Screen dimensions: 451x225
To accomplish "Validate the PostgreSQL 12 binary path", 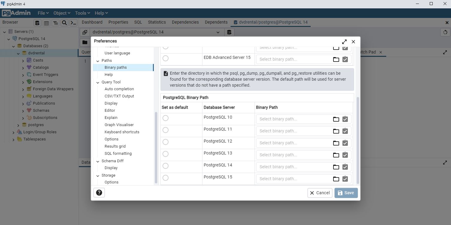I will click(345, 143).
